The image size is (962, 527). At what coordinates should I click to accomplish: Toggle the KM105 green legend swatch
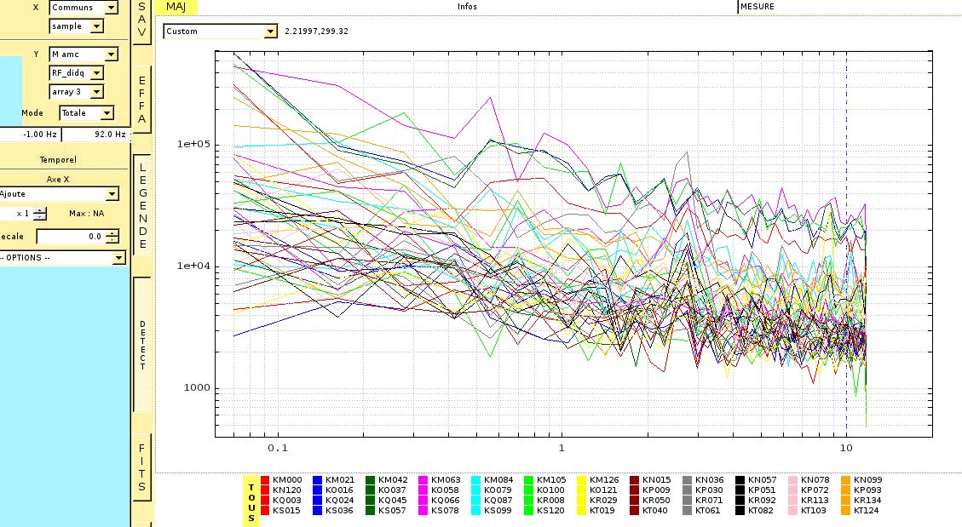pyautogui.click(x=529, y=480)
